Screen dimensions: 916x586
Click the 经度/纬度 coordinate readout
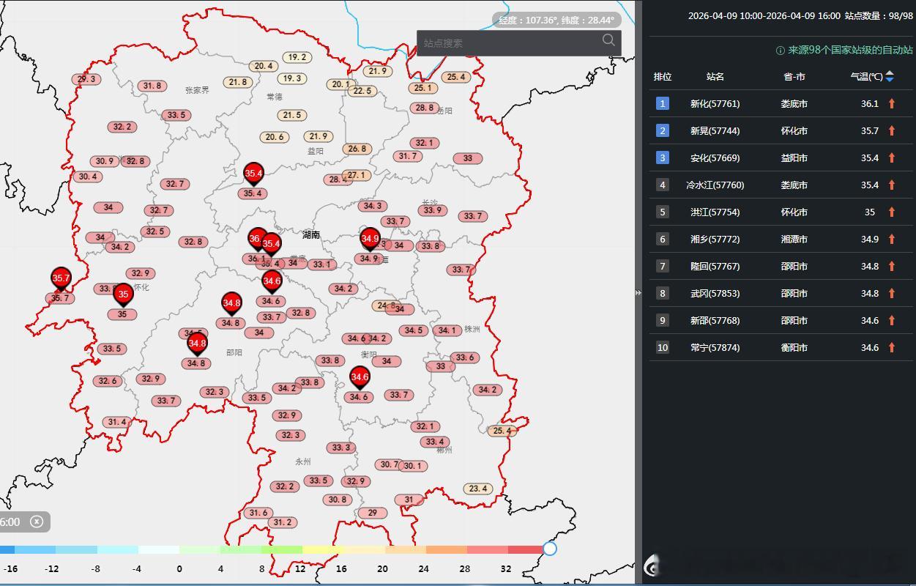pos(556,21)
